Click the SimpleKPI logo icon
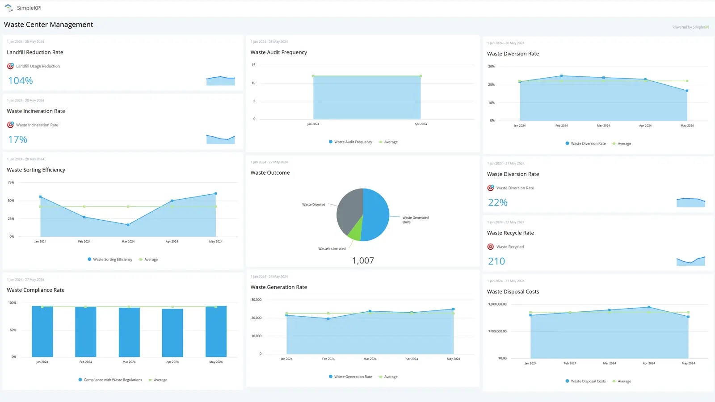The image size is (715, 402). point(8,7)
